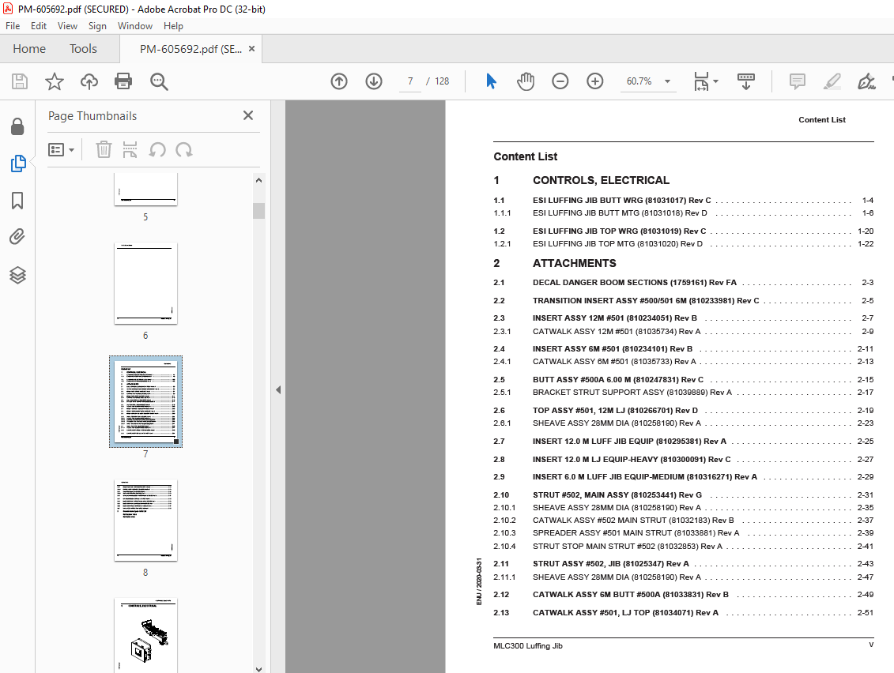Click thumbnails scrollbar down arrow

258,668
